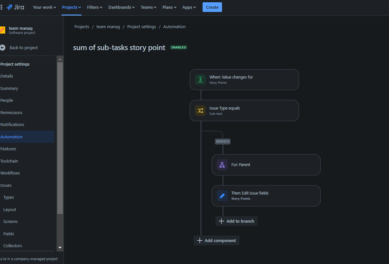Open the Projects dropdown menu

(71, 7)
